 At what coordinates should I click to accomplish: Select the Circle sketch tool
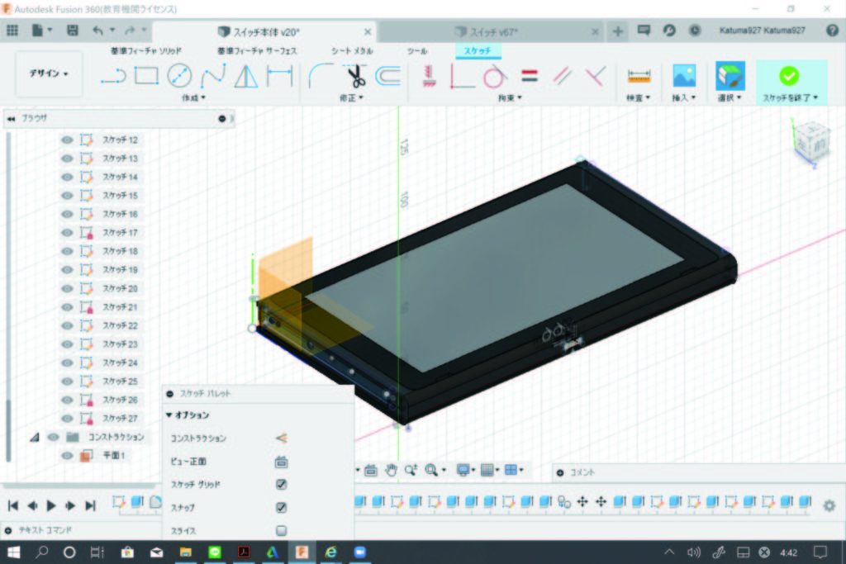pos(179,77)
